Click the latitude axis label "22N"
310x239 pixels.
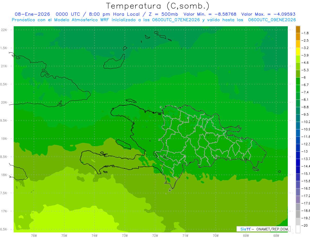pyautogui.click(x=4, y=30)
